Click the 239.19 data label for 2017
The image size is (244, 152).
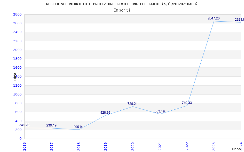tap(51, 125)
